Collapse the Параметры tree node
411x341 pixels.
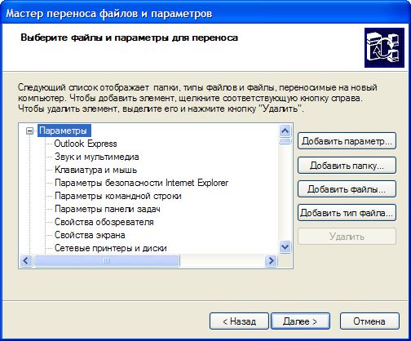coord(29,131)
